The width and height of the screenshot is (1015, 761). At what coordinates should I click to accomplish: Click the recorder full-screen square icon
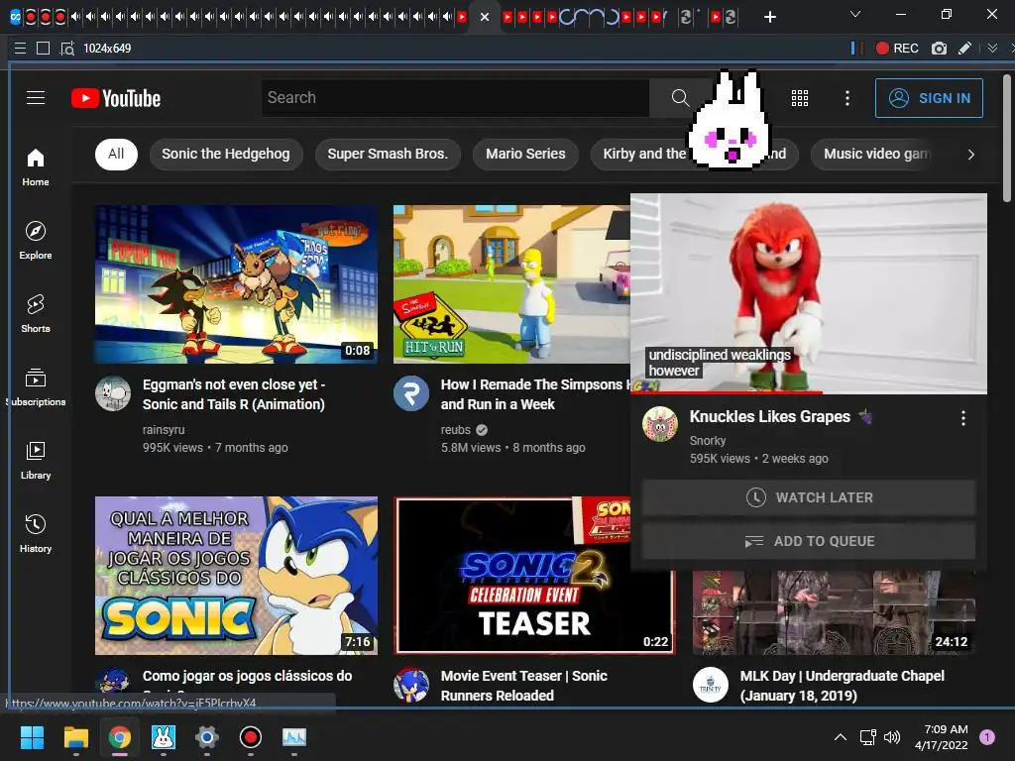[44, 49]
